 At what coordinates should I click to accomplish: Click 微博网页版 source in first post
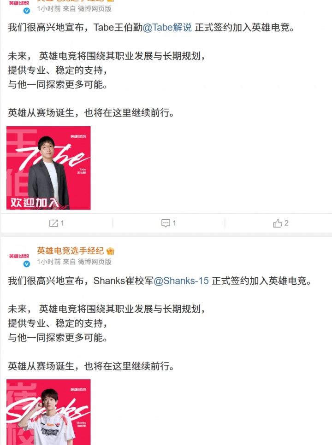[x=95, y=9]
